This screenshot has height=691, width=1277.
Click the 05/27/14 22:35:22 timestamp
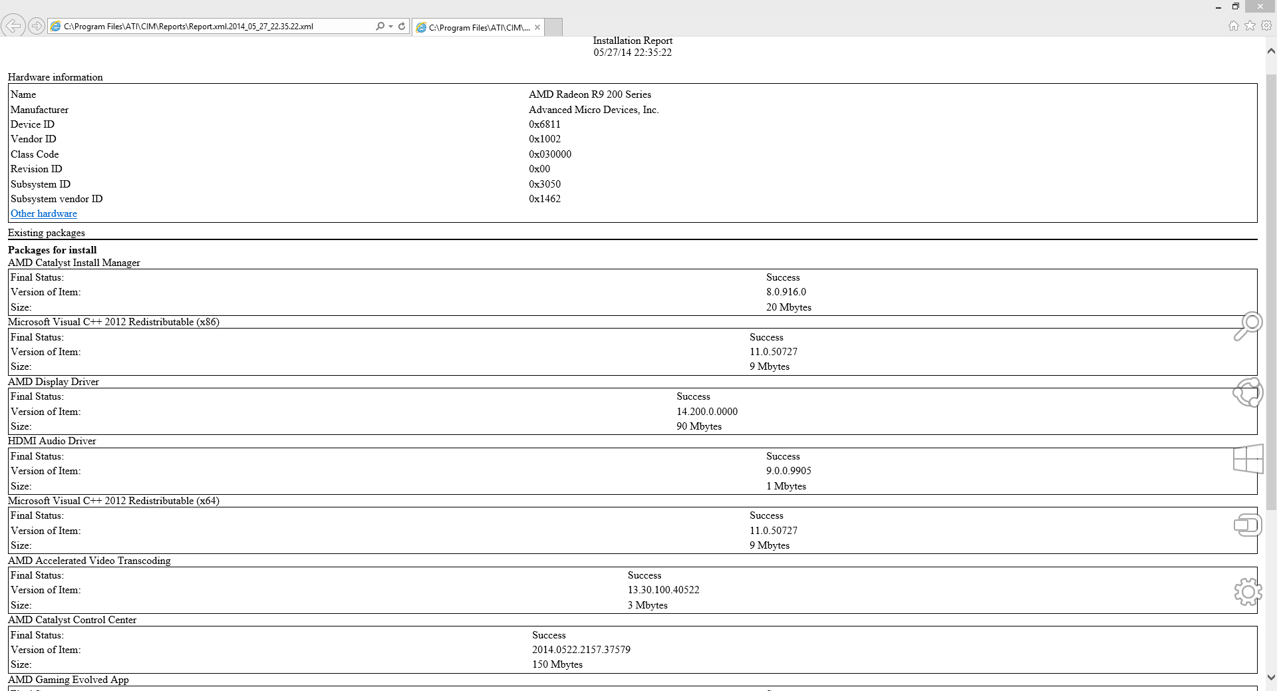click(633, 53)
